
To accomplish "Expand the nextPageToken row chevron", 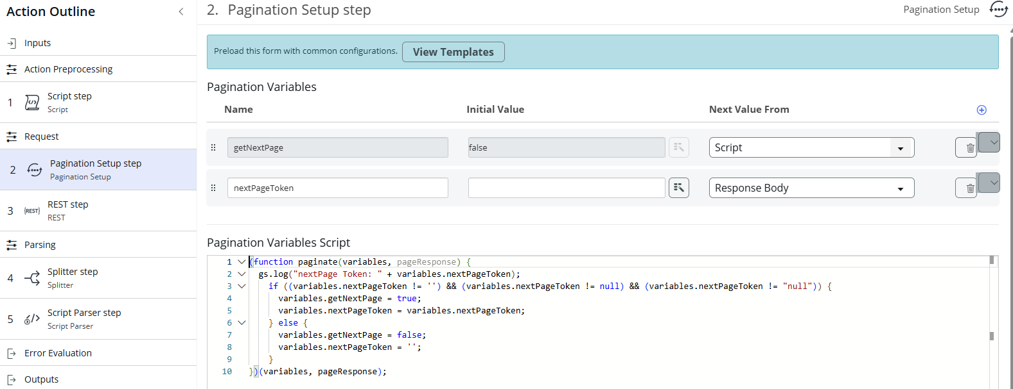I will tap(990, 183).
